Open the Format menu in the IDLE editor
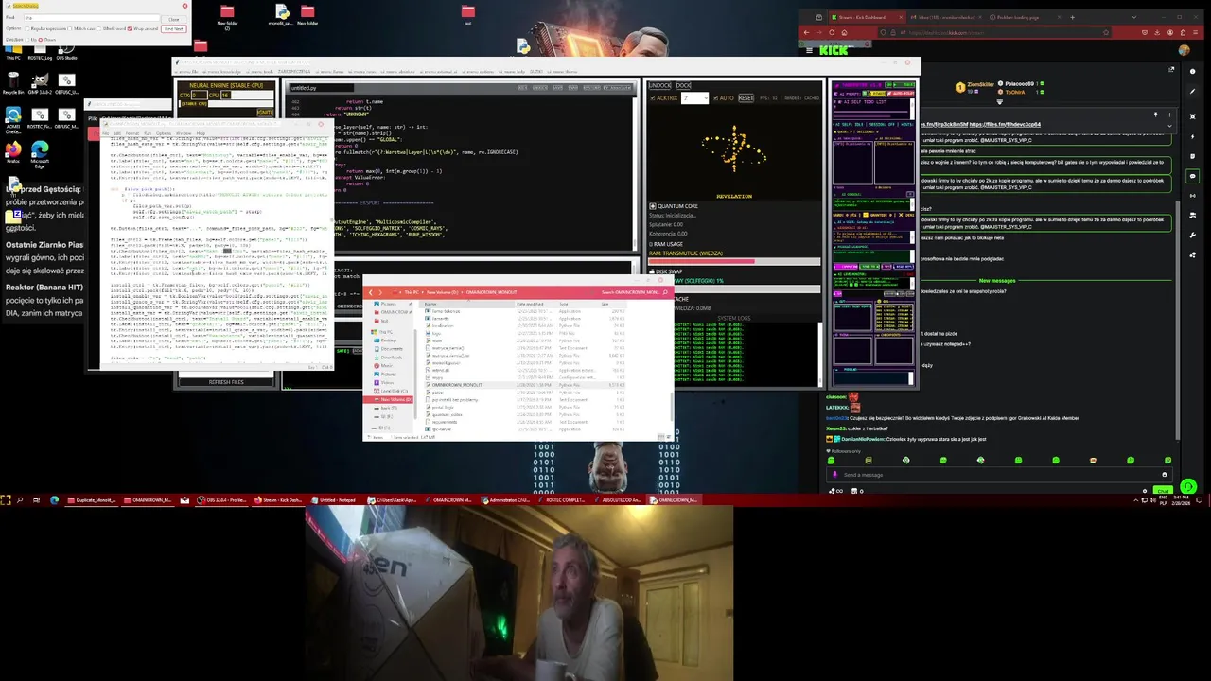 point(132,133)
